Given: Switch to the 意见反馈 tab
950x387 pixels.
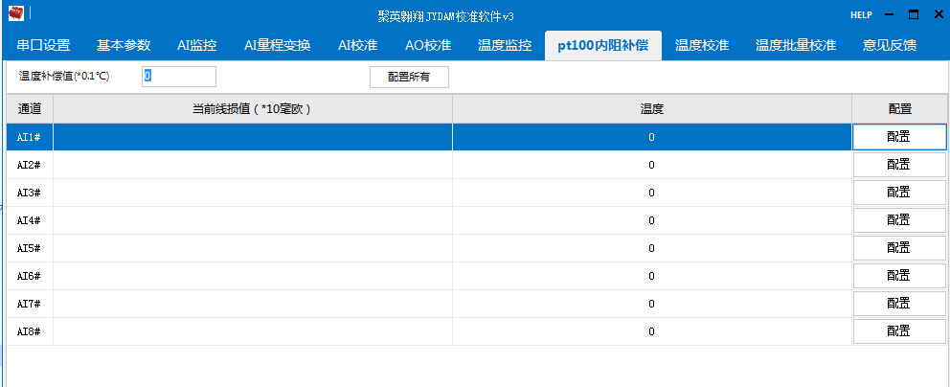Looking at the screenshot, I should [x=889, y=45].
